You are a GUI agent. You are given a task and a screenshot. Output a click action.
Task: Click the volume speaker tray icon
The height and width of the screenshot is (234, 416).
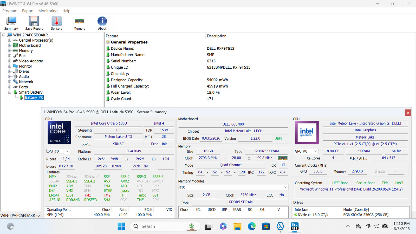[x=376, y=226]
